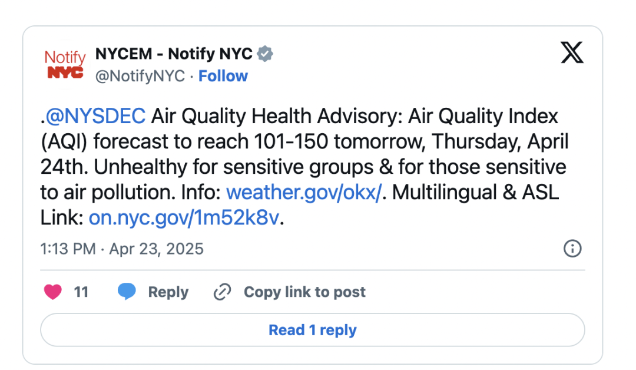Click the blue speech bubble reply icon

click(127, 292)
